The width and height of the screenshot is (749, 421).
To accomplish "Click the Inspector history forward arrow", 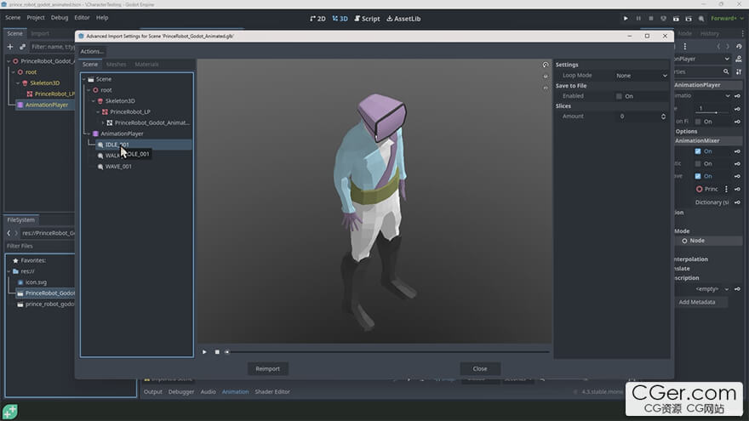I will click(x=728, y=46).
